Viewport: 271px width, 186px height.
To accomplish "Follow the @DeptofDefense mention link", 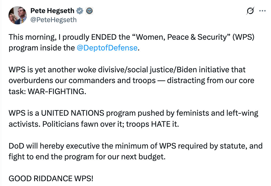I will (107, 48).
